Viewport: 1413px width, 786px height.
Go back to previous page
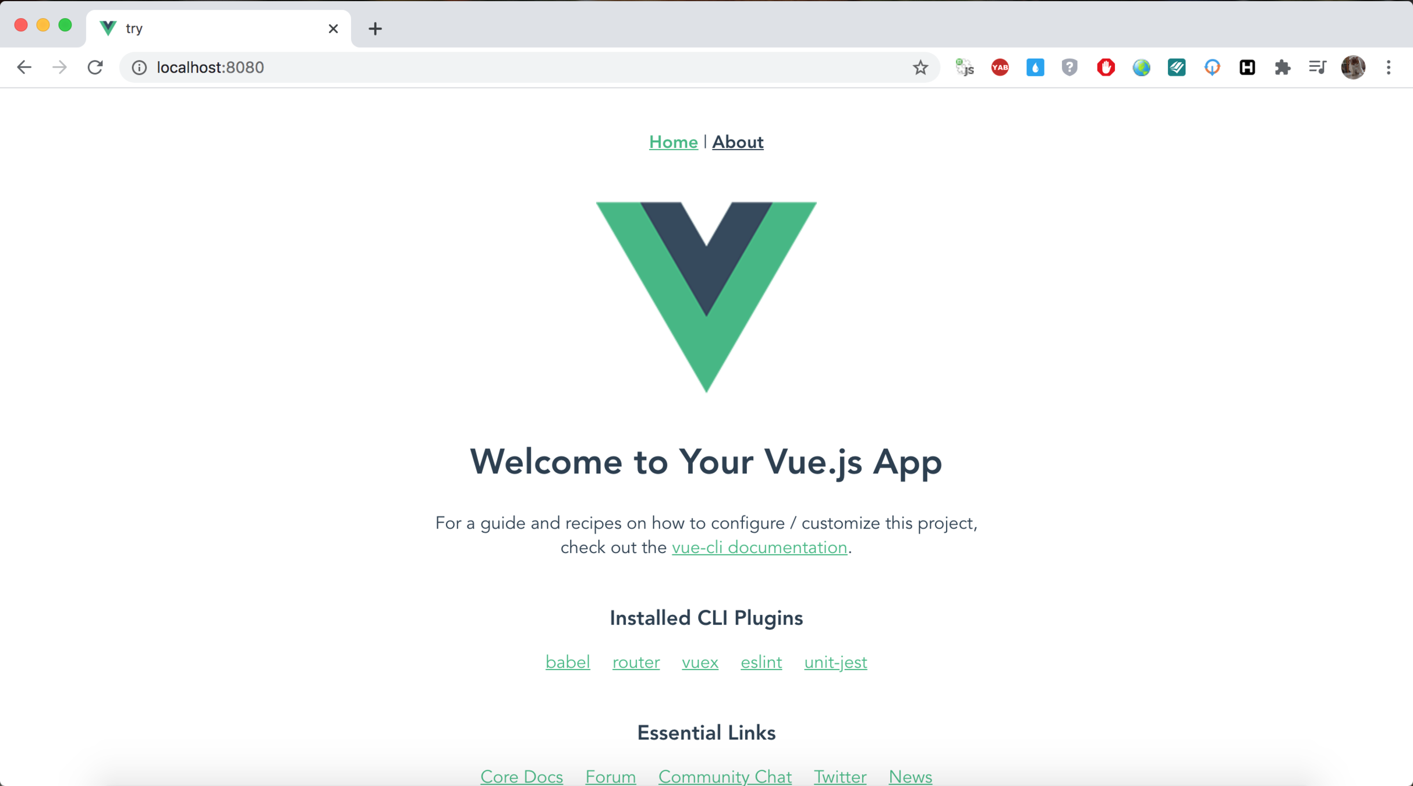(x=24, y=68)
